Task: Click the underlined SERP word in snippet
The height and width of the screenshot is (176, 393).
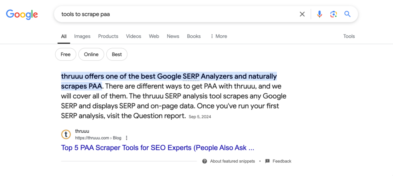Action: (x=191, y=76)
